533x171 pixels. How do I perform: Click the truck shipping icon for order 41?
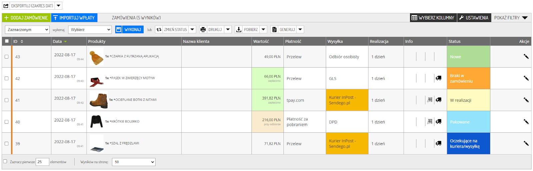[x=438, y=100]
